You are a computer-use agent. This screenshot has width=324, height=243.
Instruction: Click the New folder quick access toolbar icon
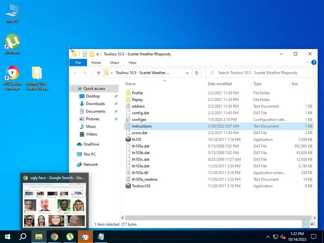[x=92, y=54]
